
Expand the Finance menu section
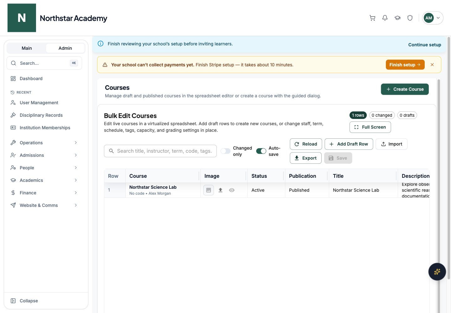click(x=44, y=193)
